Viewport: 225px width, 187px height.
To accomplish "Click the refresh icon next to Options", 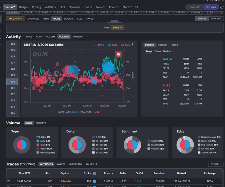I will tap(222, 7).
